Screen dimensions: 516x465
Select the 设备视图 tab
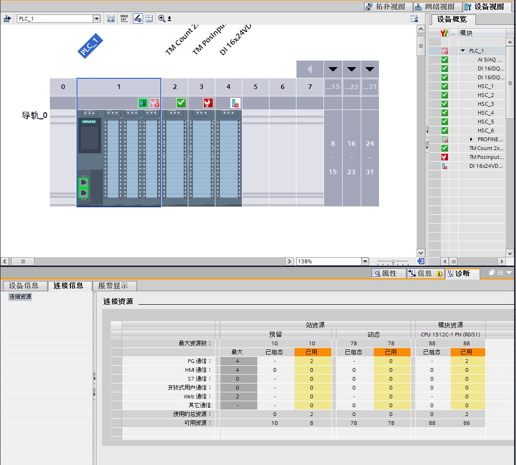(x=488, y=7)
